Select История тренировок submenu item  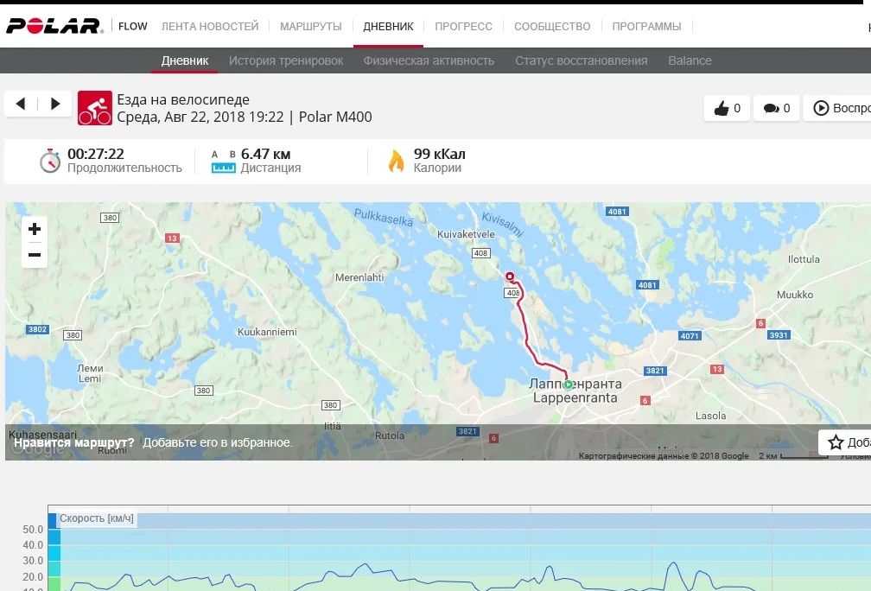tap(286, 60)
